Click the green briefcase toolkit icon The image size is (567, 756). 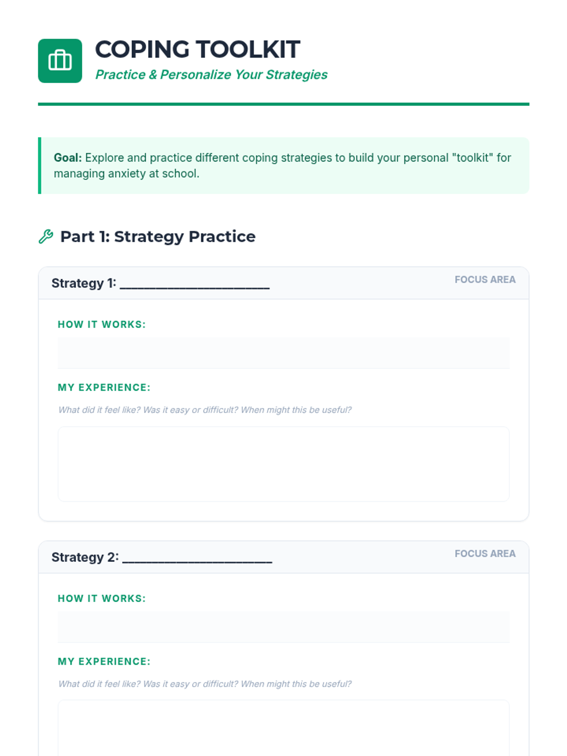[x=60, y=61]
